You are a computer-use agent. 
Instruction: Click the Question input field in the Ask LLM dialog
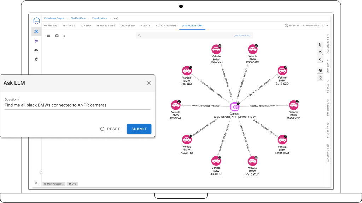78,105
